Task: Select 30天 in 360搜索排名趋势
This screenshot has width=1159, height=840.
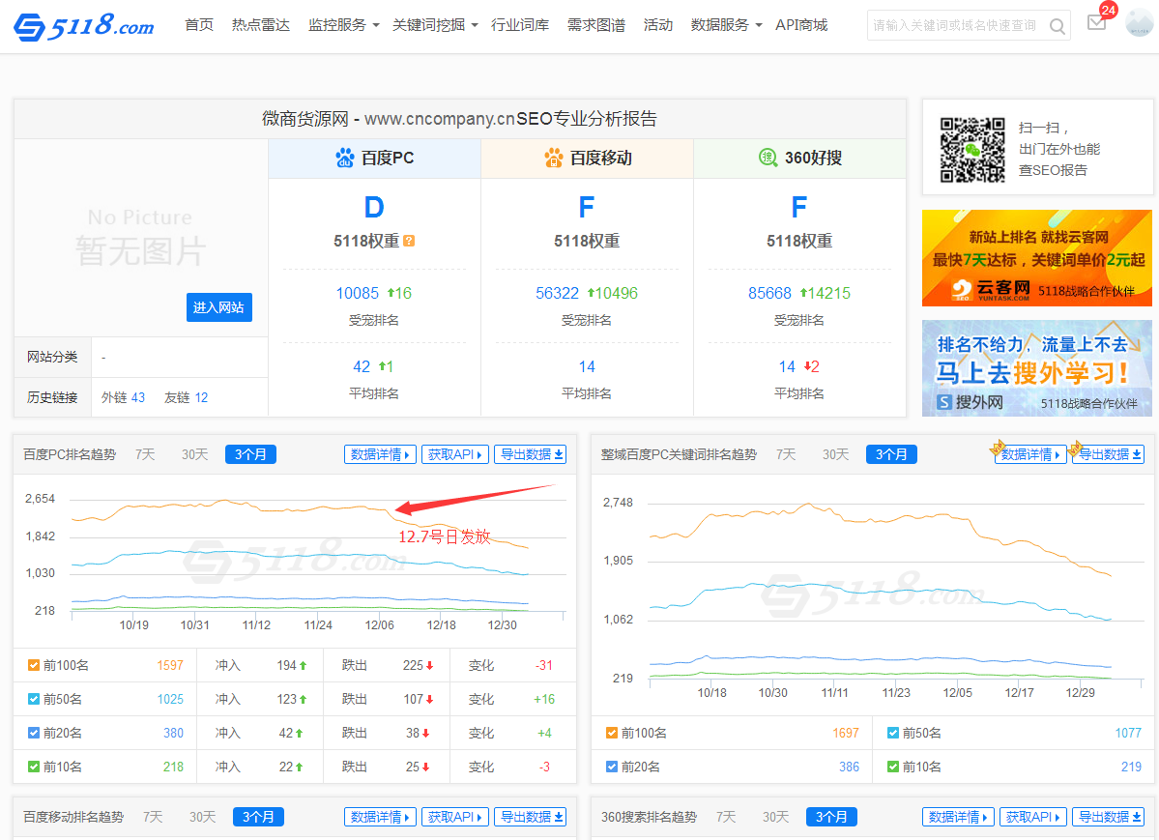Action: (775, 817)
